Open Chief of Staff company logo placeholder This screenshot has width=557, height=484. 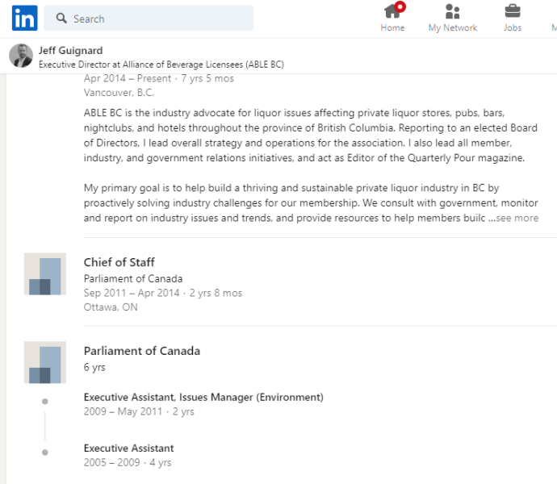tap(45, 273)
